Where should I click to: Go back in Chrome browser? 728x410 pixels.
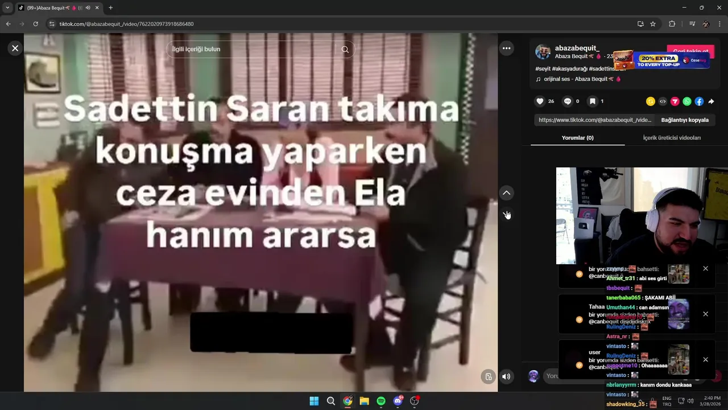[8, 24]
